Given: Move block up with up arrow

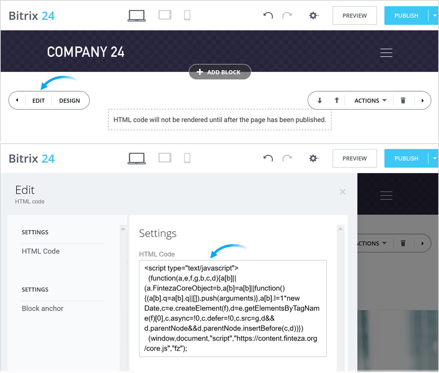Looking at the screenshot, I should point(337,100).
